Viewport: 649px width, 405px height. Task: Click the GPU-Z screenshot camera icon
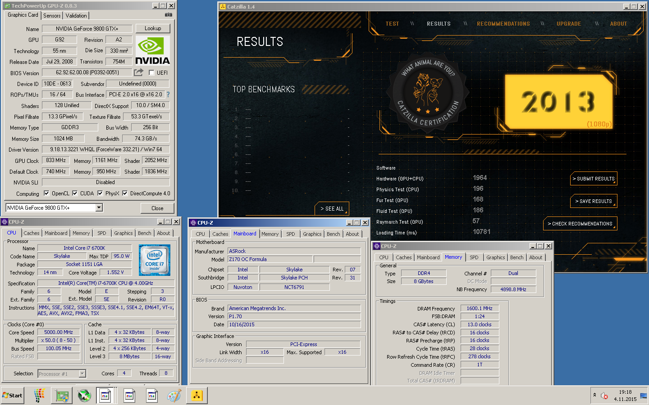click(168, 15)
